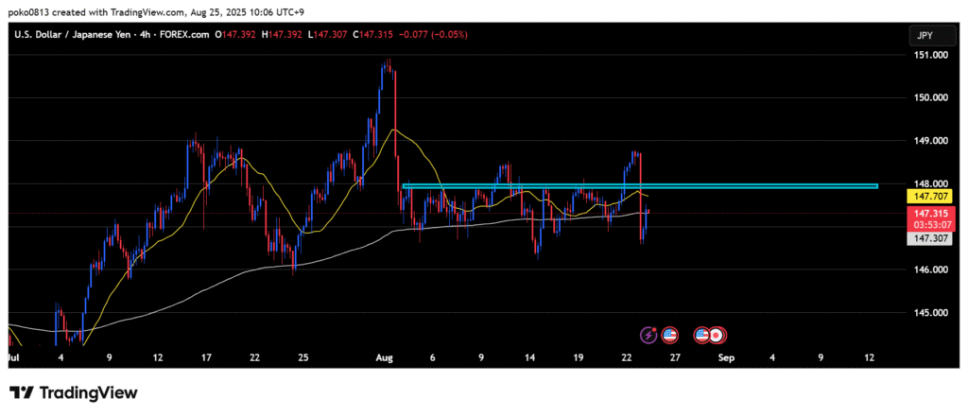Click the Sep label on the time axis
The image size is (968, 417).
726,358
